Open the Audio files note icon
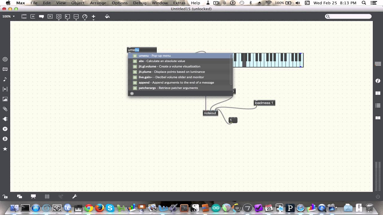Image resolution: width=383 pixels, height=215 pixels. [x=5, y=79]
